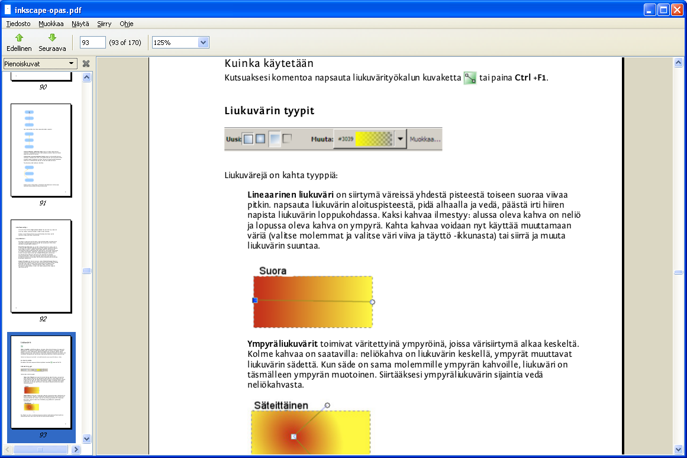The image size is (687, 458).
Task: Click the page number field showing 93
Action: [92, 43]
